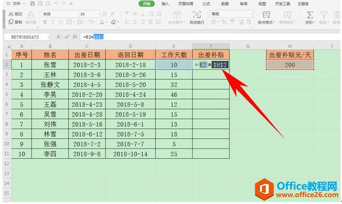Click the thousands separator icon

pyautogui.click(x=232, y=22)
